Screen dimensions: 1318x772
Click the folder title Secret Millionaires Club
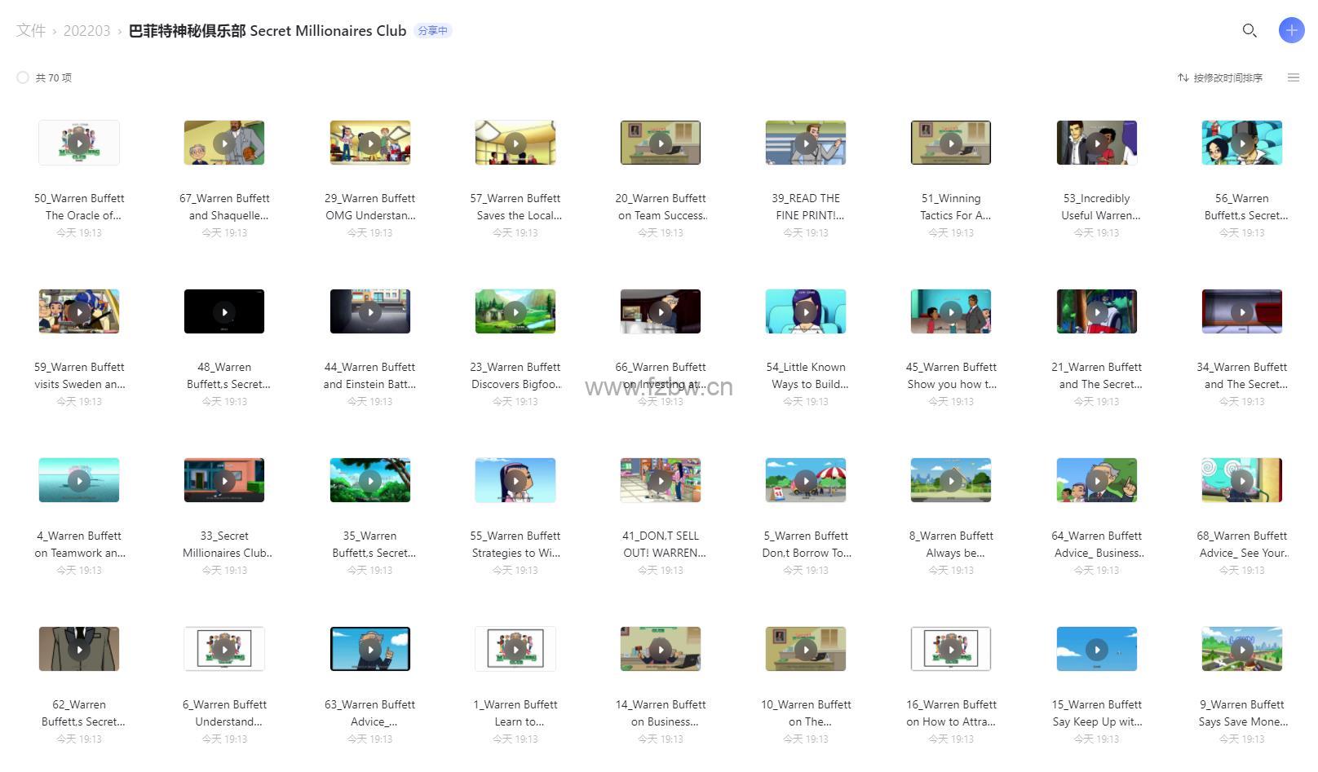coord(267,31)
